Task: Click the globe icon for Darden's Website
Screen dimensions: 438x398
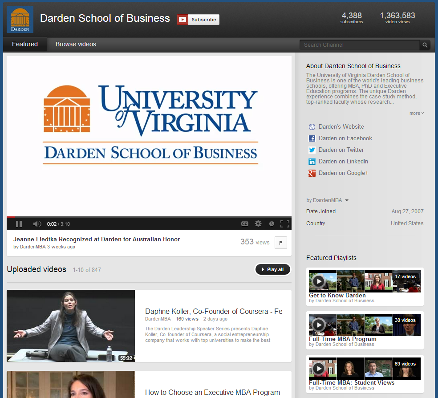Action: [312, 126]
